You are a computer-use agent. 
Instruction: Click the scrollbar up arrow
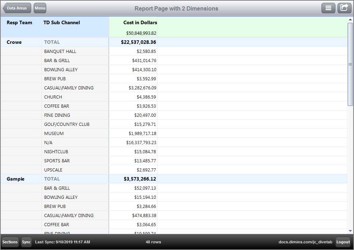point(350,20)
